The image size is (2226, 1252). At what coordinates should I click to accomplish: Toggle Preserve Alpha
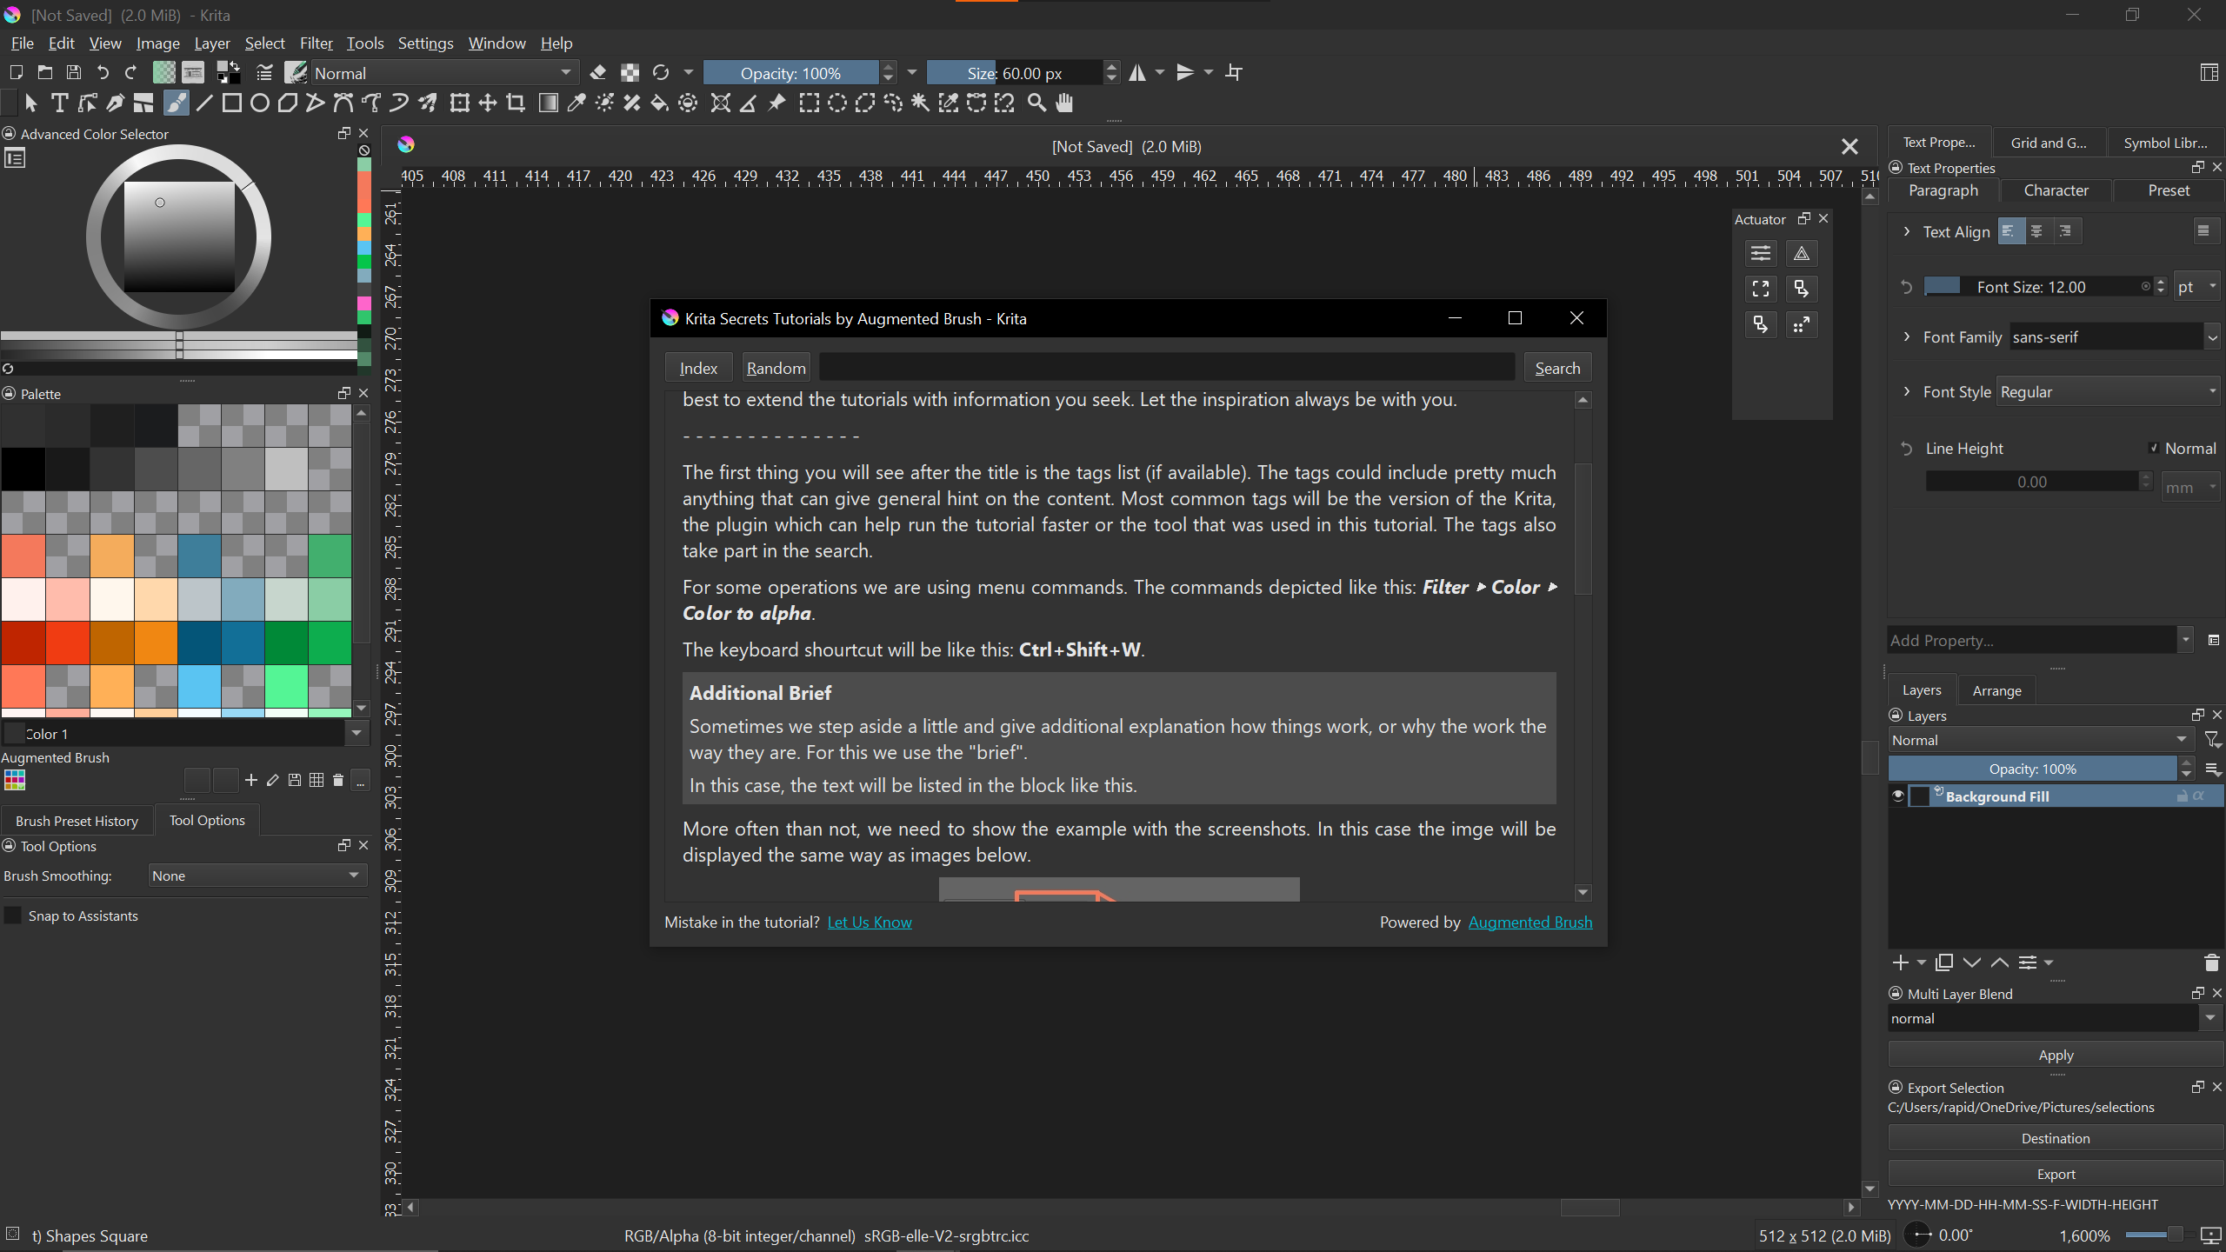pos(630,73)
